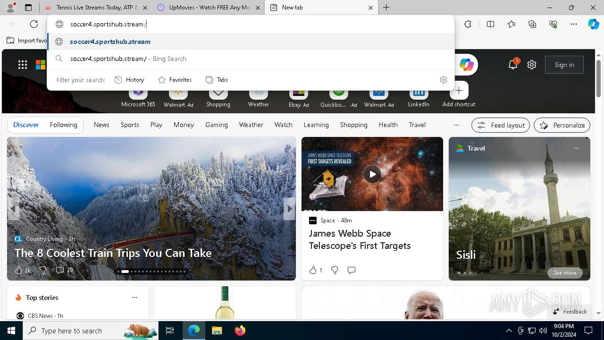Open the Collections icon

[532, 24]
